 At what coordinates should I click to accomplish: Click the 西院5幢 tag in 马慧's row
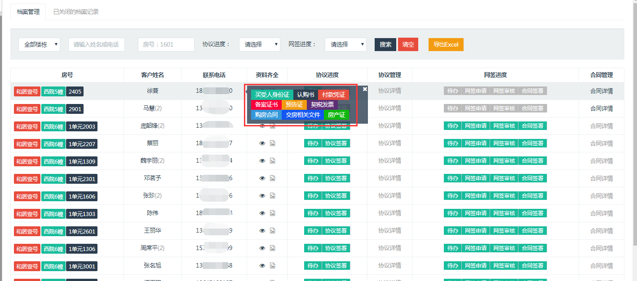coord(53,109)
